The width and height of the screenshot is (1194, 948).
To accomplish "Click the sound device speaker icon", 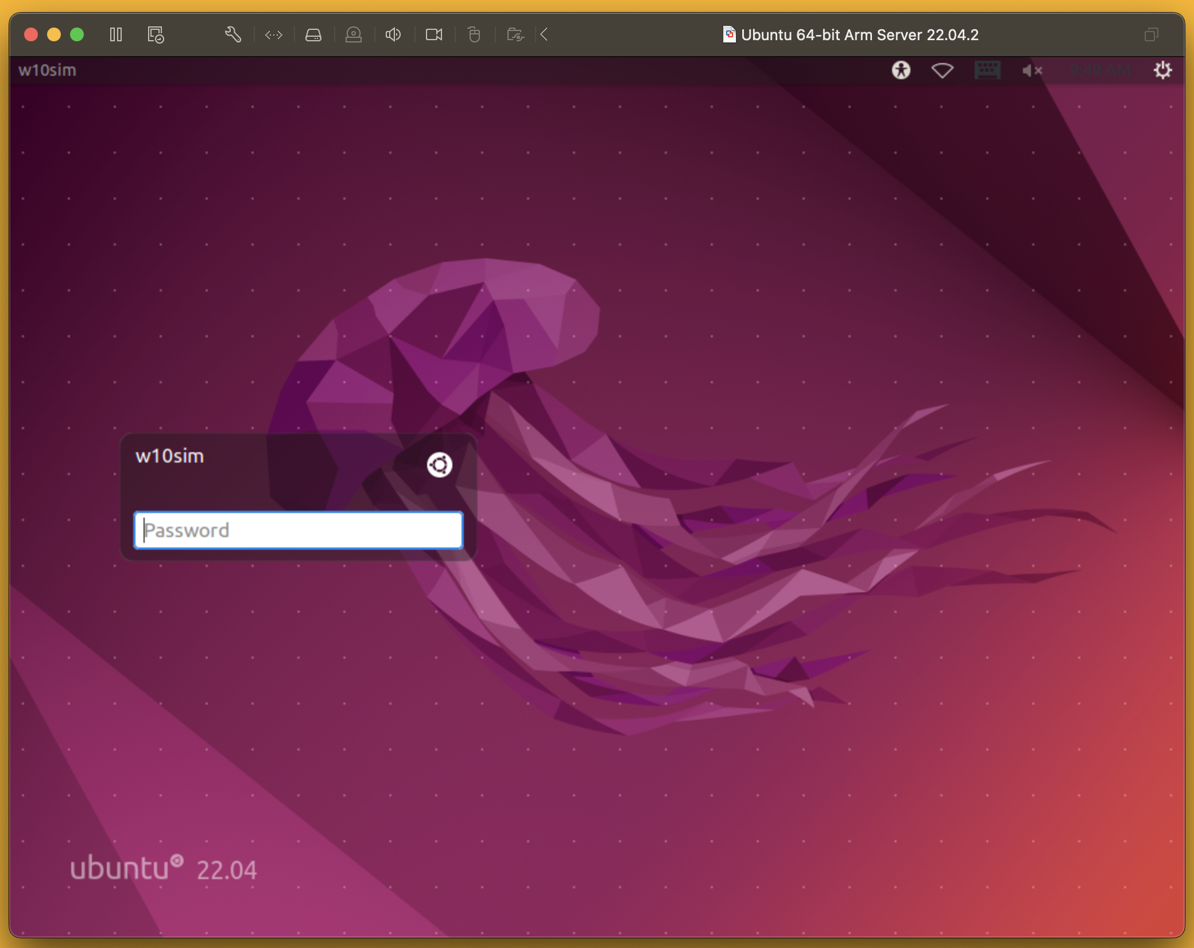I will pyautogui.click(x=393, y=34).
